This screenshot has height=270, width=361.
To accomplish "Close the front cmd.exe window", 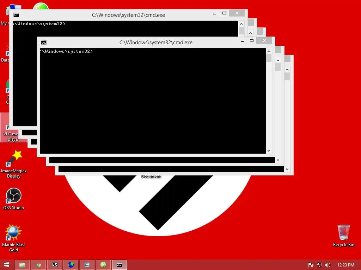I will [x=264, y=41].
